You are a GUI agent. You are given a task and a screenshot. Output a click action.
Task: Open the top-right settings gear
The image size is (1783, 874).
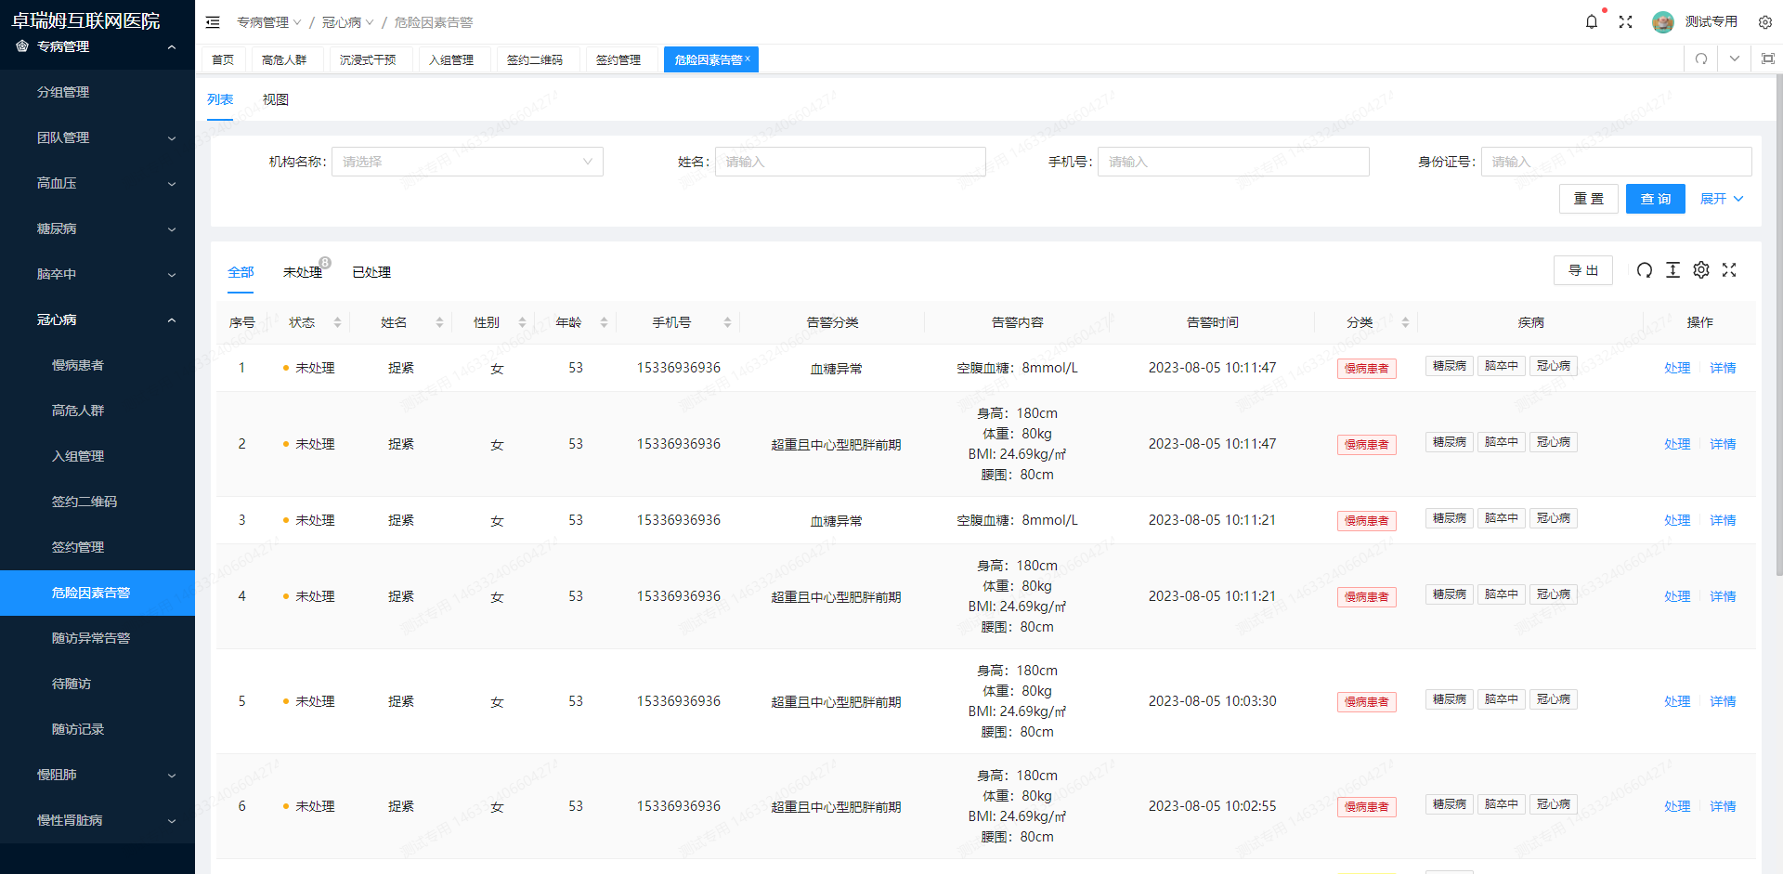click(1765, 21)
